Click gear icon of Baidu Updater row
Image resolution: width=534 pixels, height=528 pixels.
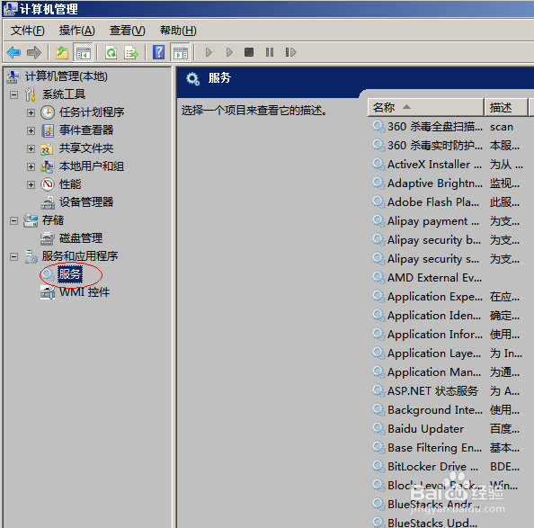point(378,428)
